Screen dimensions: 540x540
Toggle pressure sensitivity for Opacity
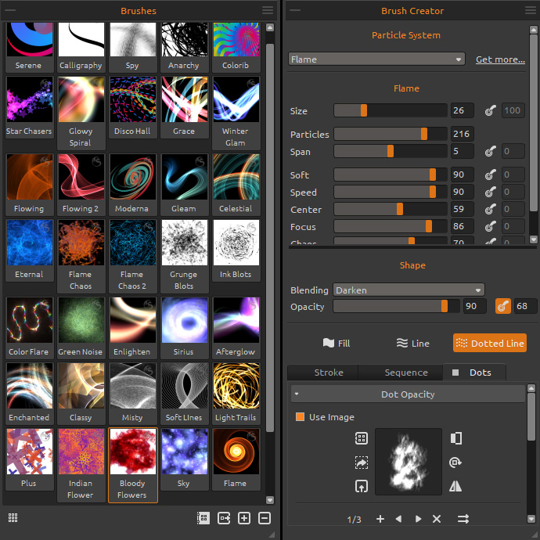(503, 307)
